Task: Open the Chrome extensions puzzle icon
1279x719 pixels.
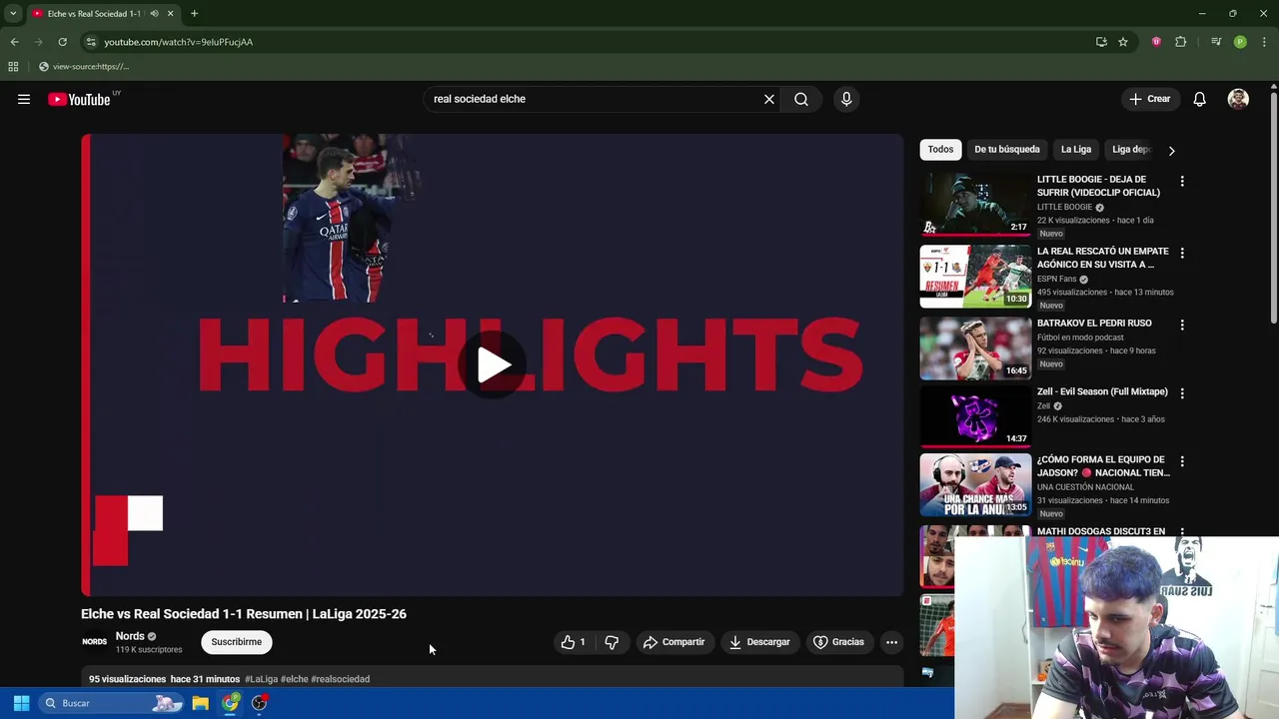Action: pos(1181,42)
